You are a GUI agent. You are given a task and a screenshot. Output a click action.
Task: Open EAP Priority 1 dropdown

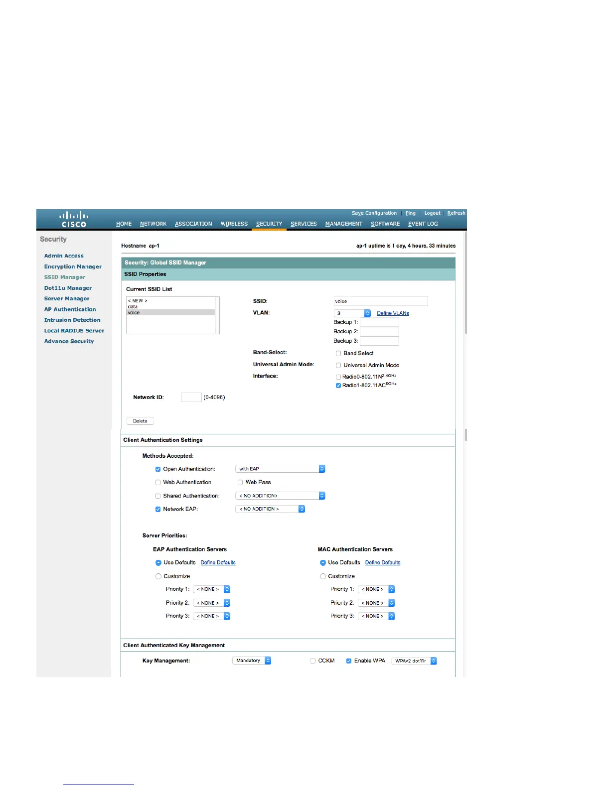pos(212,590)
